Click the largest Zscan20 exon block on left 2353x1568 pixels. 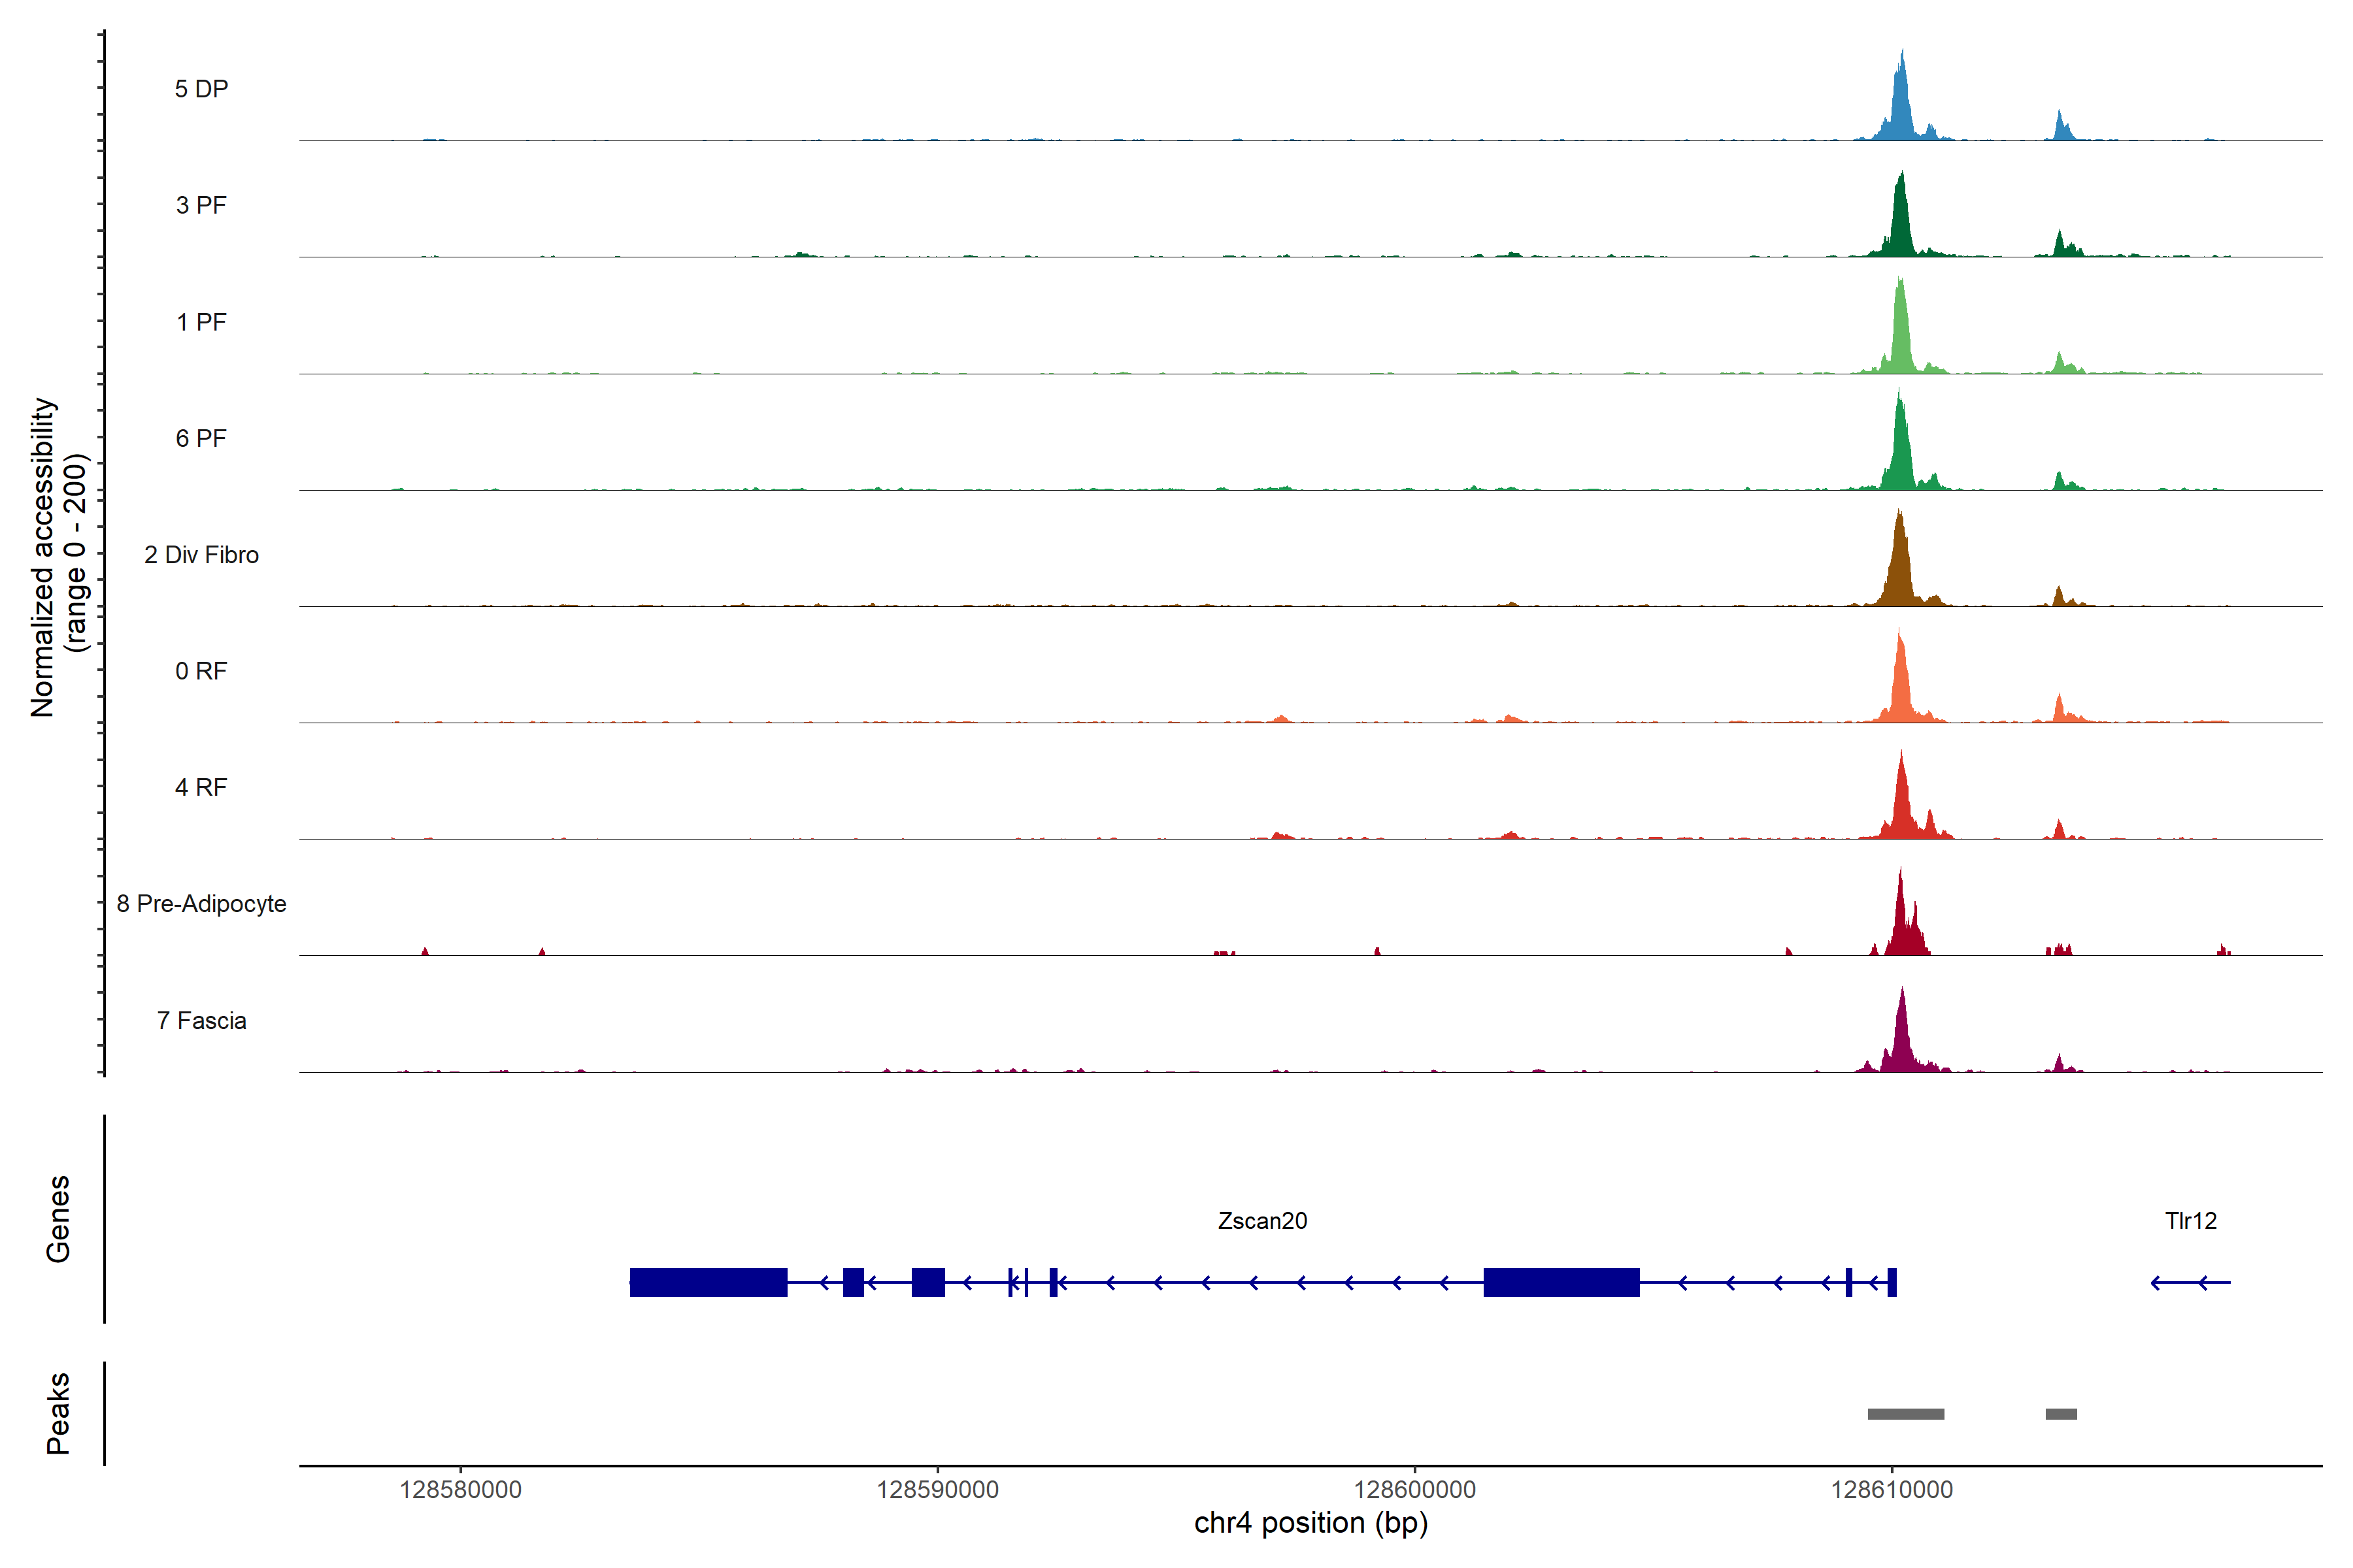[709, 1282]
